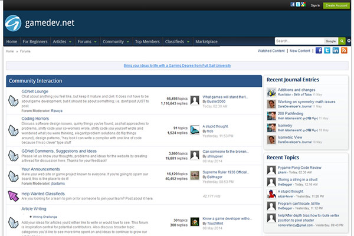Click TouchMint's avatar in Article Writing row
The image size is (354, 236).
195,222
